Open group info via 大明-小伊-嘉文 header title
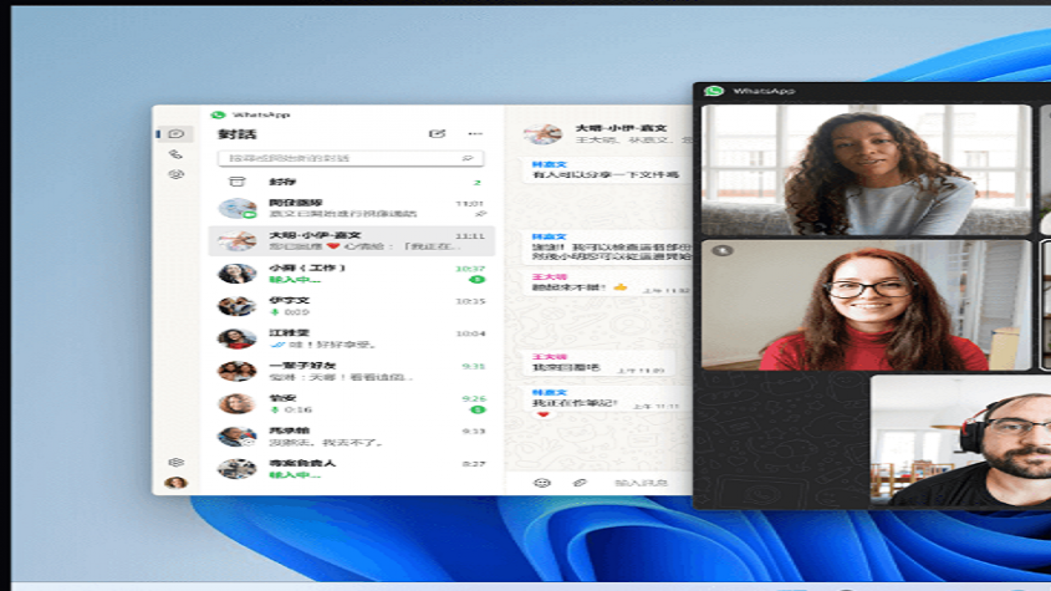Screen dimensions: 1051x591 [621, 128]
